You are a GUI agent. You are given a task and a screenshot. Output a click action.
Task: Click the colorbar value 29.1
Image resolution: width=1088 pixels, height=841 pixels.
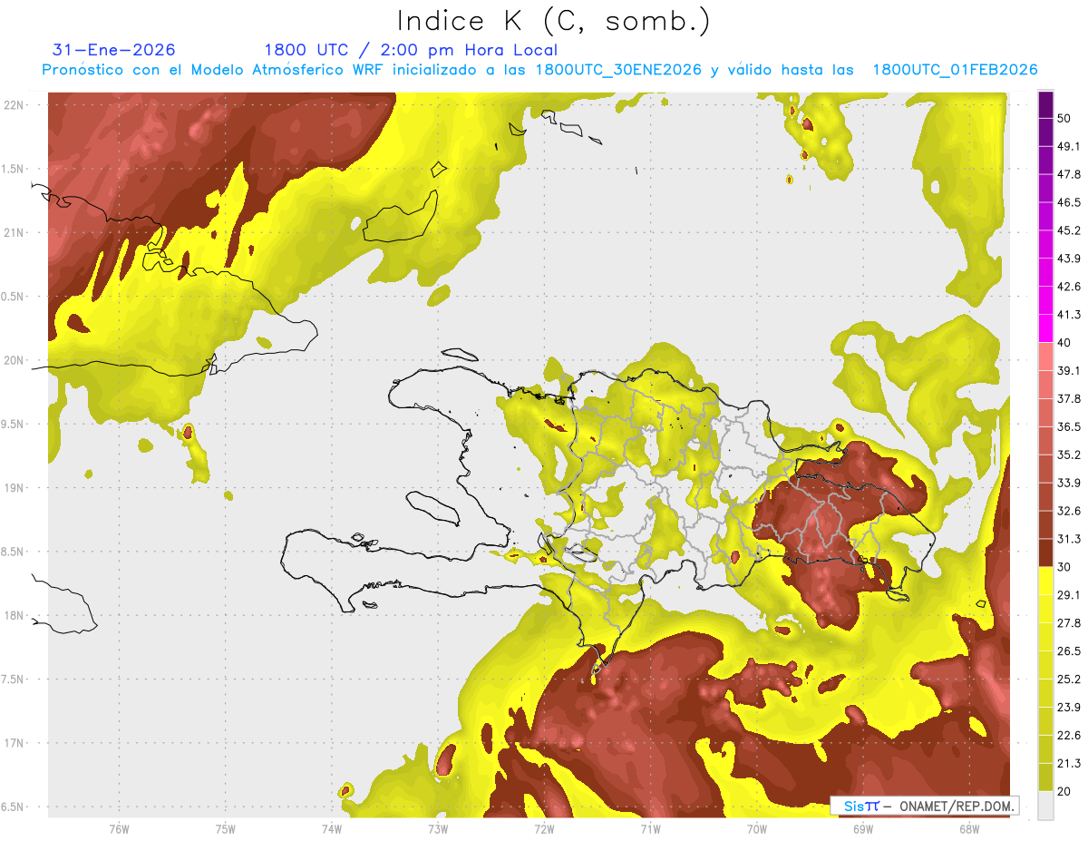[1069, 595]
